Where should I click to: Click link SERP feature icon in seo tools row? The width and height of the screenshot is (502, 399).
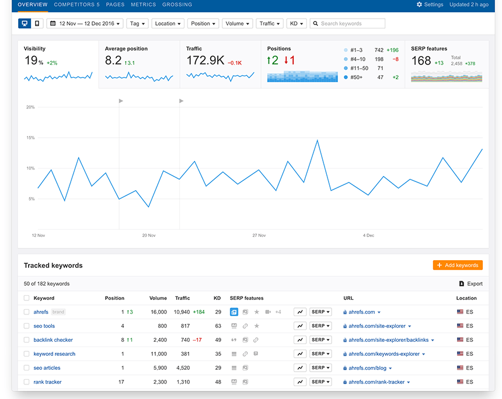click(x=245, y=325)
